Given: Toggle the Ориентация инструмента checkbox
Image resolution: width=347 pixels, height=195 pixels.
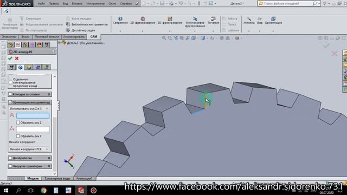Looking at the screenshot, I should (10, 102).
